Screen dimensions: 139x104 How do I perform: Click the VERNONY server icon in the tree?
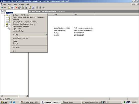point(4,13)
